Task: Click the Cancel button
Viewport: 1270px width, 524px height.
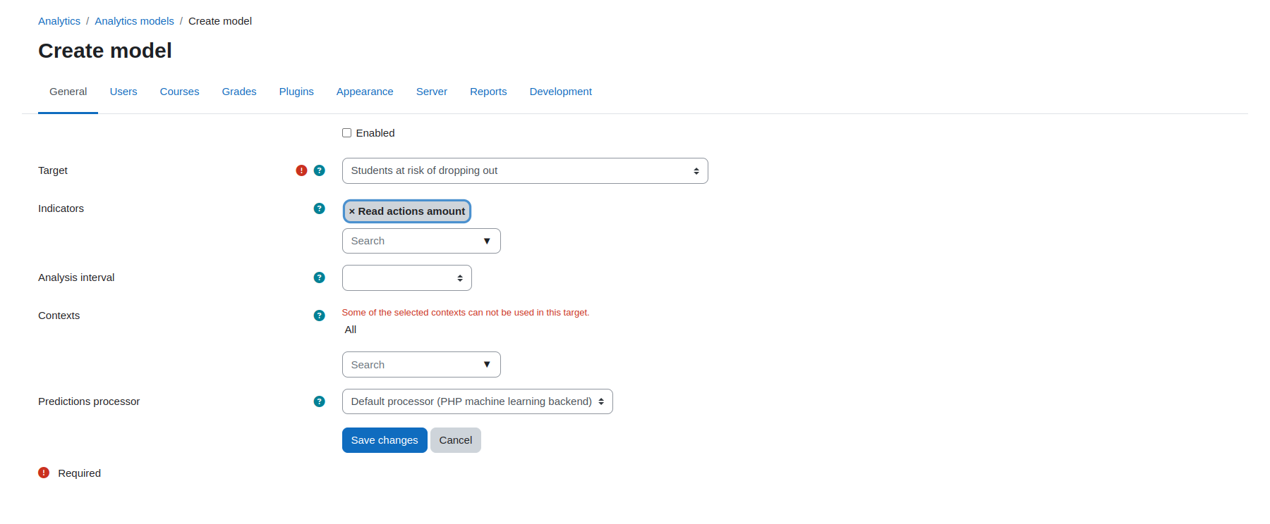Action: click(456, 440)
